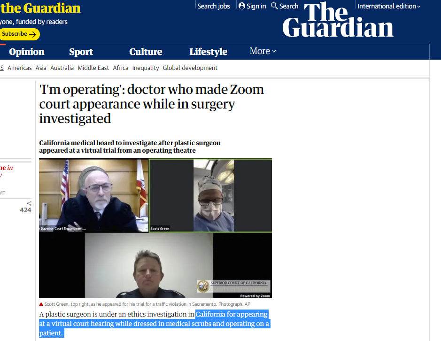Image resolution: width=441 pixels, height=341 pixels.
Task: Click the Search magnifying glass icon
Action: (x=274, y=6)
